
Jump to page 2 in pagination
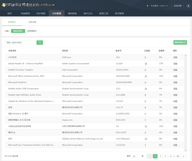point(160,156)
